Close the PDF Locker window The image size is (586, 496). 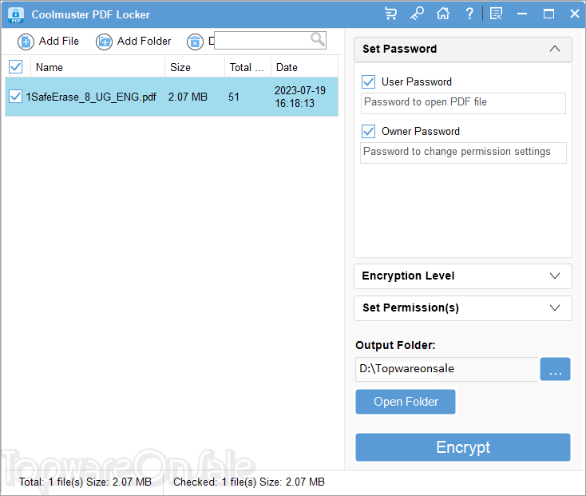(x=575, y=14)
